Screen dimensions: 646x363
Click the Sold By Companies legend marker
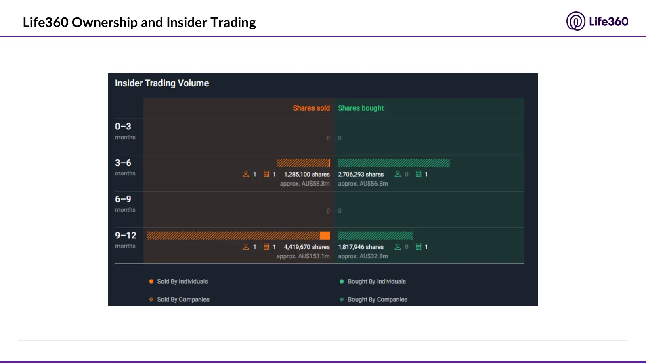click(x=151, y=300)
